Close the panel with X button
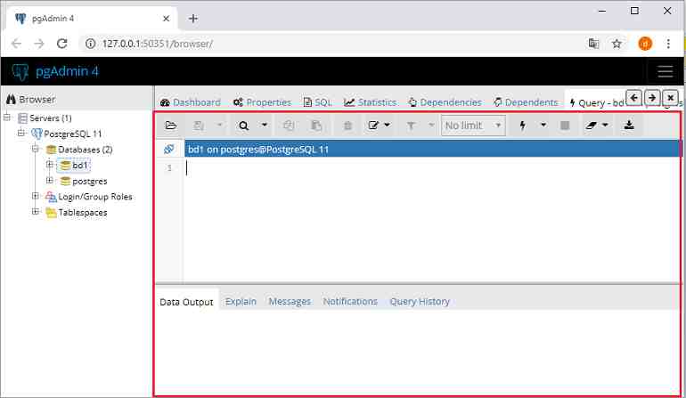The height and width of the screenshot is (398, 686). [x=670, y=98]
